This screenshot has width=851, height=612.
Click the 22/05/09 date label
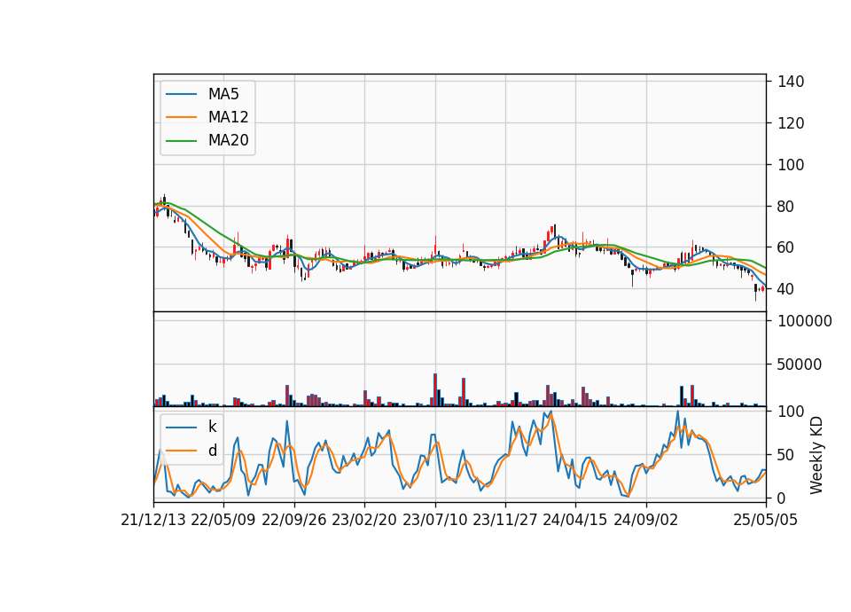click(223, 520)
